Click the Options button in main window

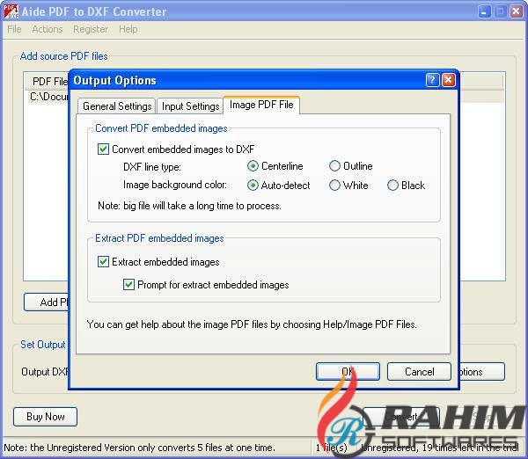tap(482, 371)
